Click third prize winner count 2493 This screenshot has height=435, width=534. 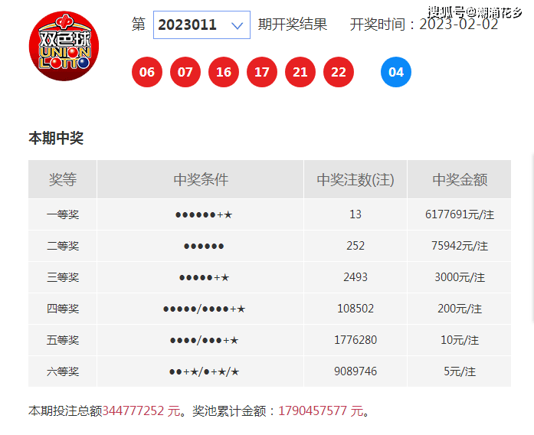pos(355,277)
